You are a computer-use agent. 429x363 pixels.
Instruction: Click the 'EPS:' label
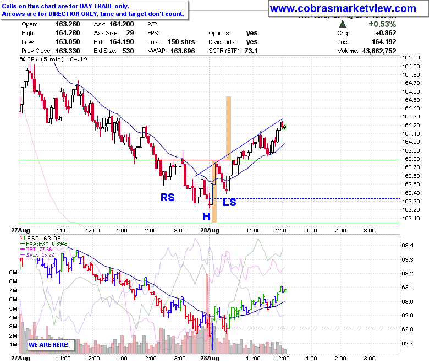click(x=153, y=33)
